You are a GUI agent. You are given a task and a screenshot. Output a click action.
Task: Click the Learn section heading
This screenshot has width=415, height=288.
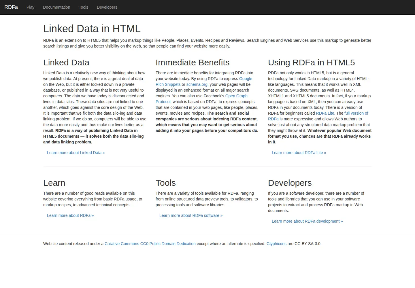coord(54,183)
